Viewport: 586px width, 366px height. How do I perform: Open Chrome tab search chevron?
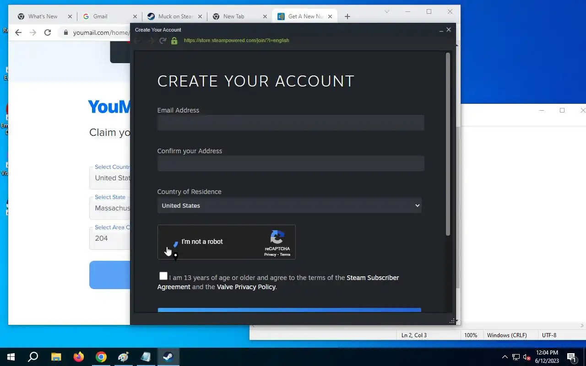point(387,11)
